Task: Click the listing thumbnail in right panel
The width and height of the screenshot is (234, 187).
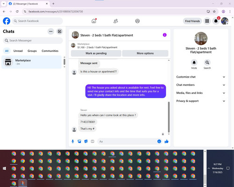Action: 201,38
